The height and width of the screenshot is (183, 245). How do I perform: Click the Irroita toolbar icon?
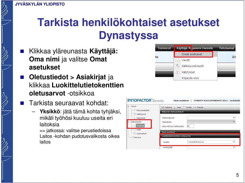pos(184,107)
